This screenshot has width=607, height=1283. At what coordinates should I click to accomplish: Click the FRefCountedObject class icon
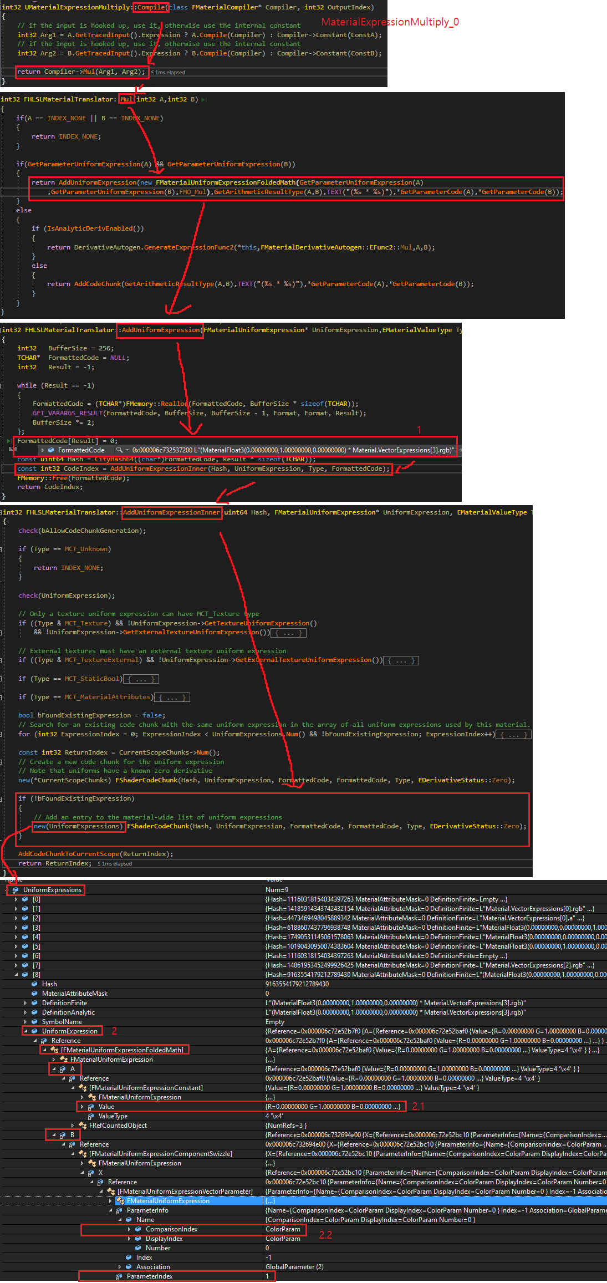tap(83, 1126)
